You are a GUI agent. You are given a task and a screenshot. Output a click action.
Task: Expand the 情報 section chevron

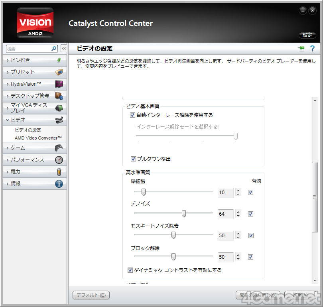8,184
